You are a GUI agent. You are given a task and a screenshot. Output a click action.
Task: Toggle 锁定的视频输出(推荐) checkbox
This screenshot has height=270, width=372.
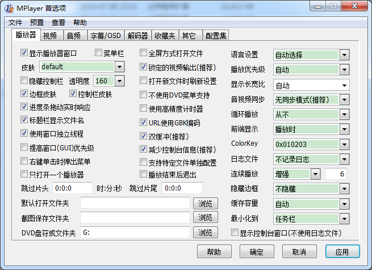[x=143, y=67]
